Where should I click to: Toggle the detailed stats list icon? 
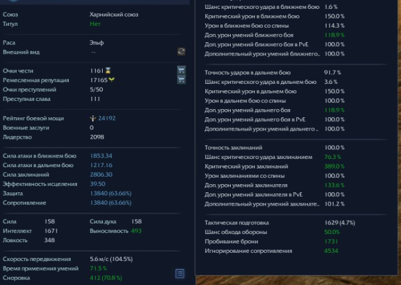(180, 273)
